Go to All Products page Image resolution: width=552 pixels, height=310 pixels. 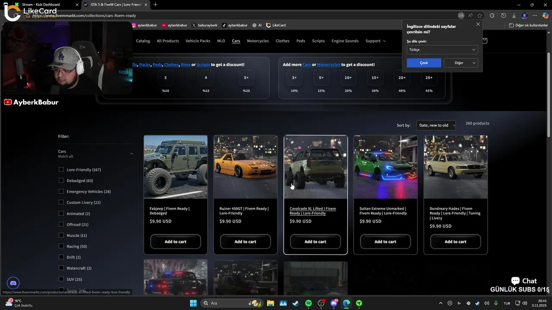point(168,41)
